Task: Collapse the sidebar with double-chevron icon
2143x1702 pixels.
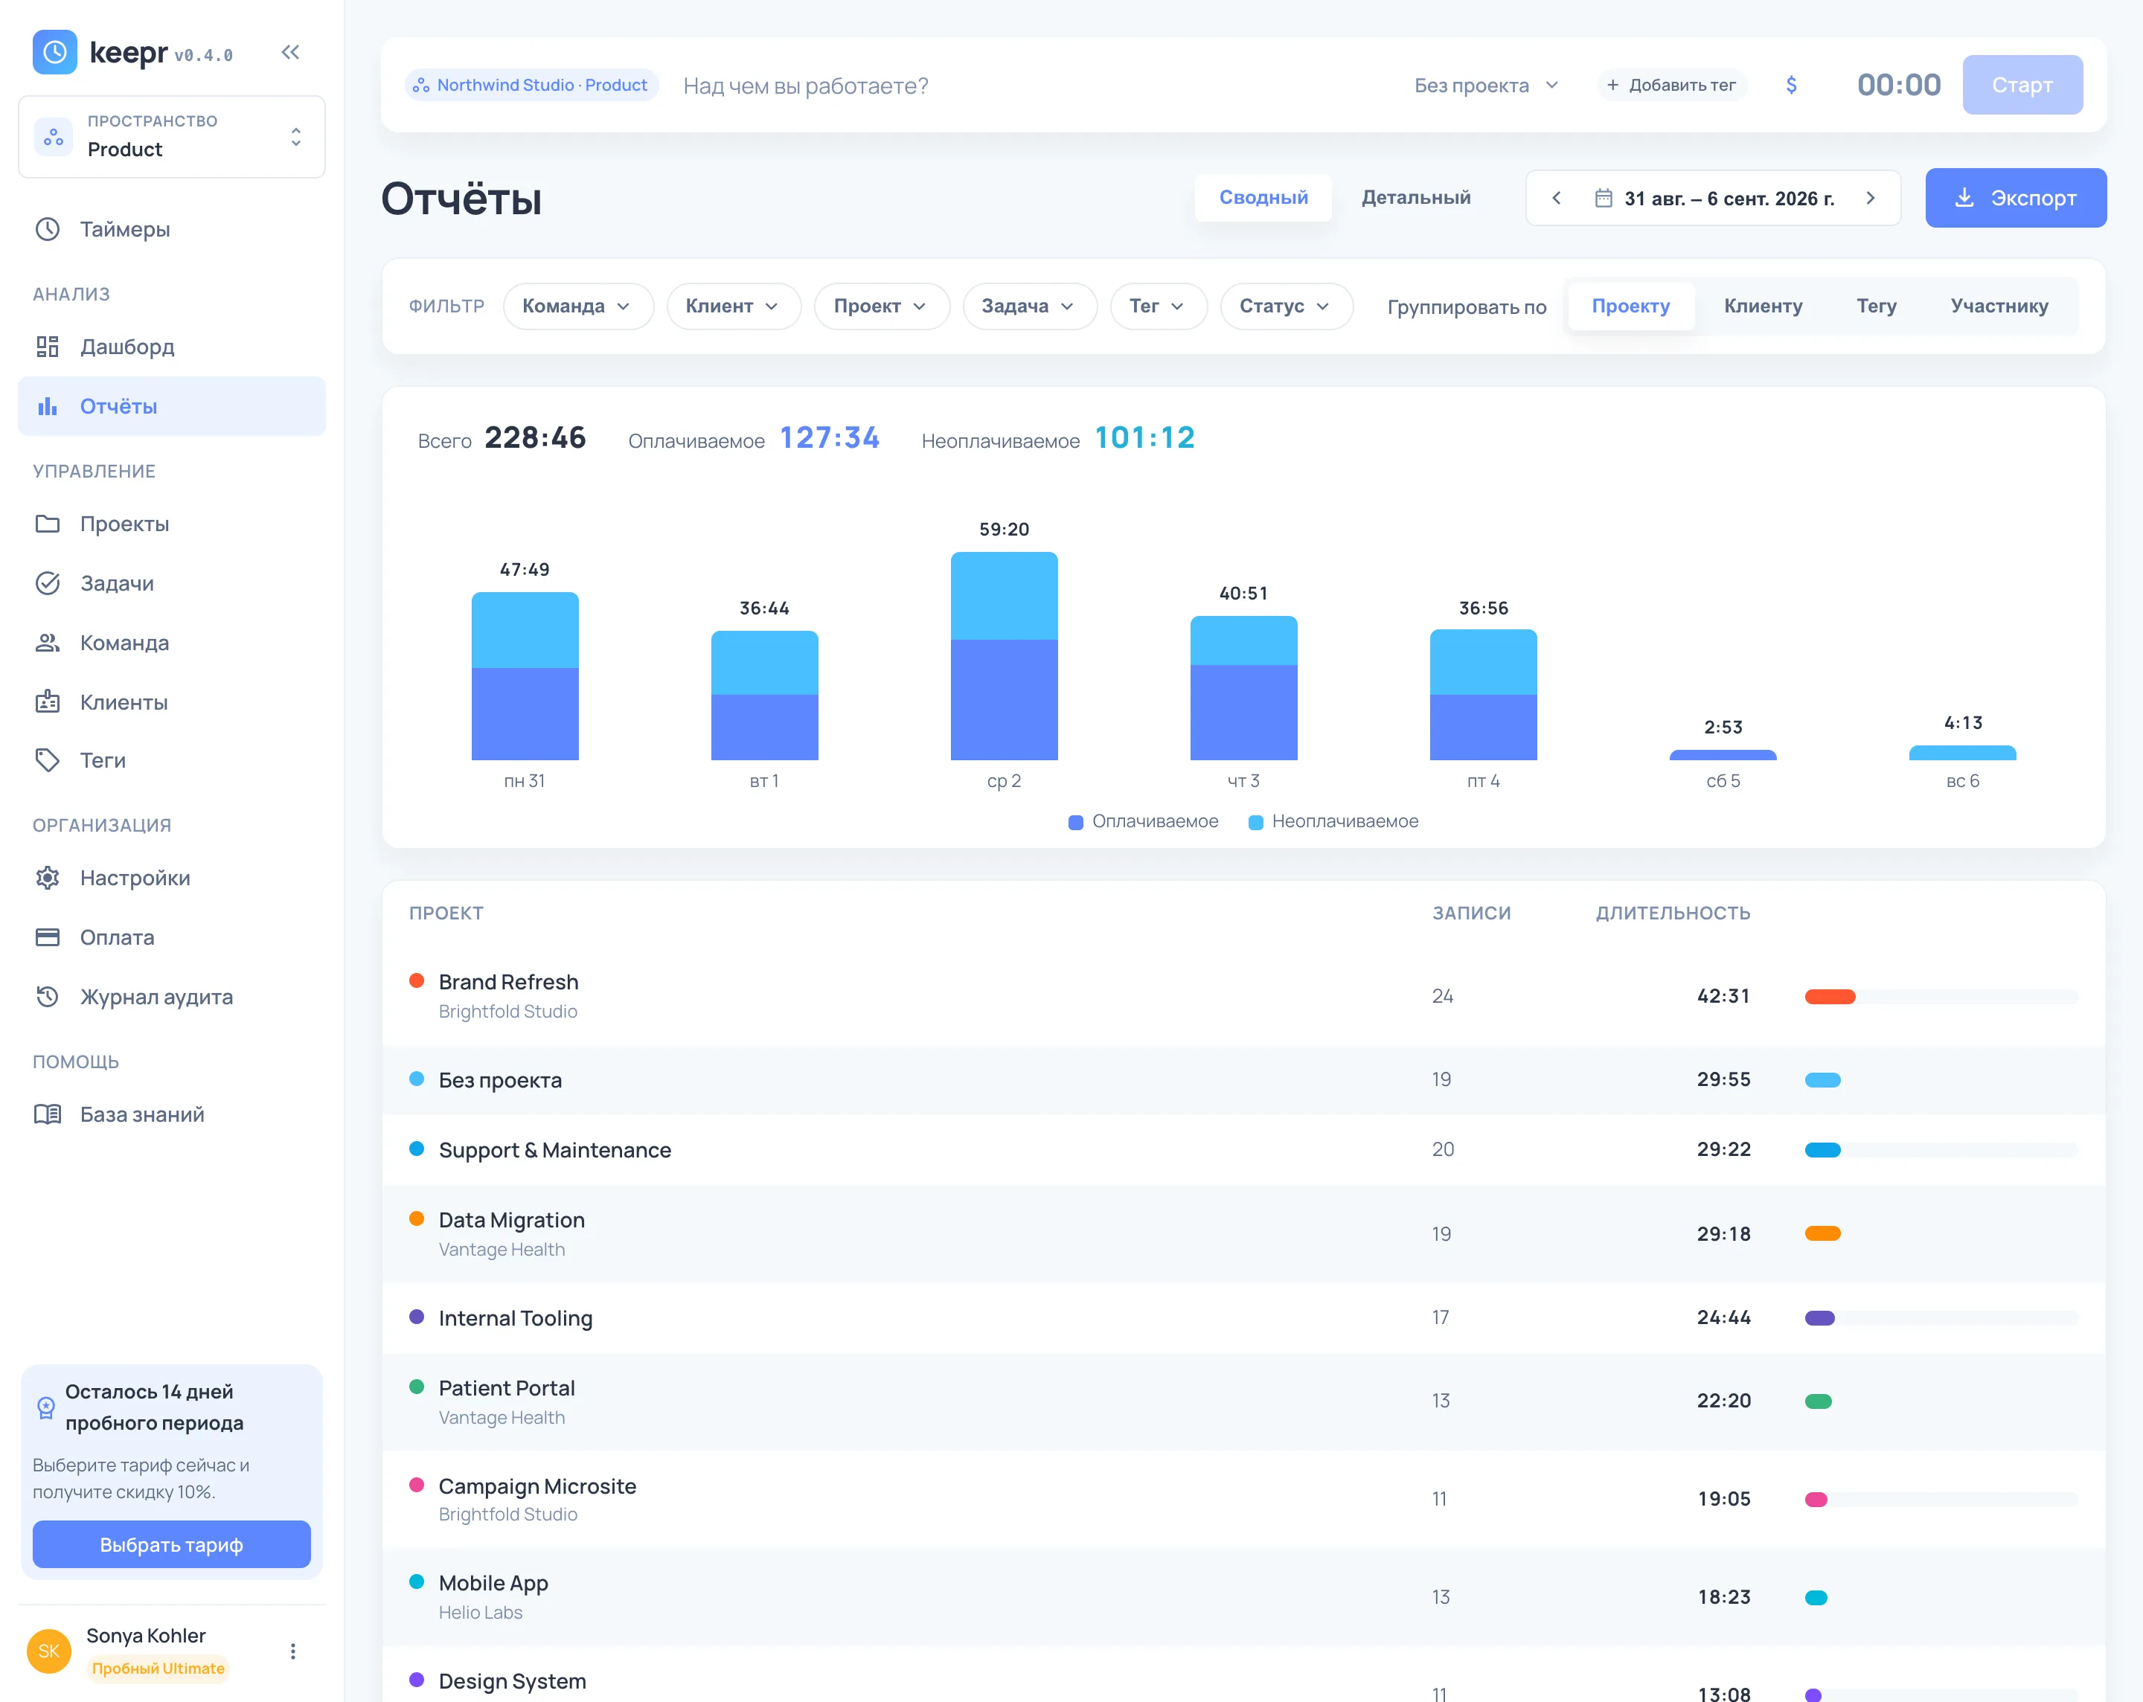Action: point(290,53)
